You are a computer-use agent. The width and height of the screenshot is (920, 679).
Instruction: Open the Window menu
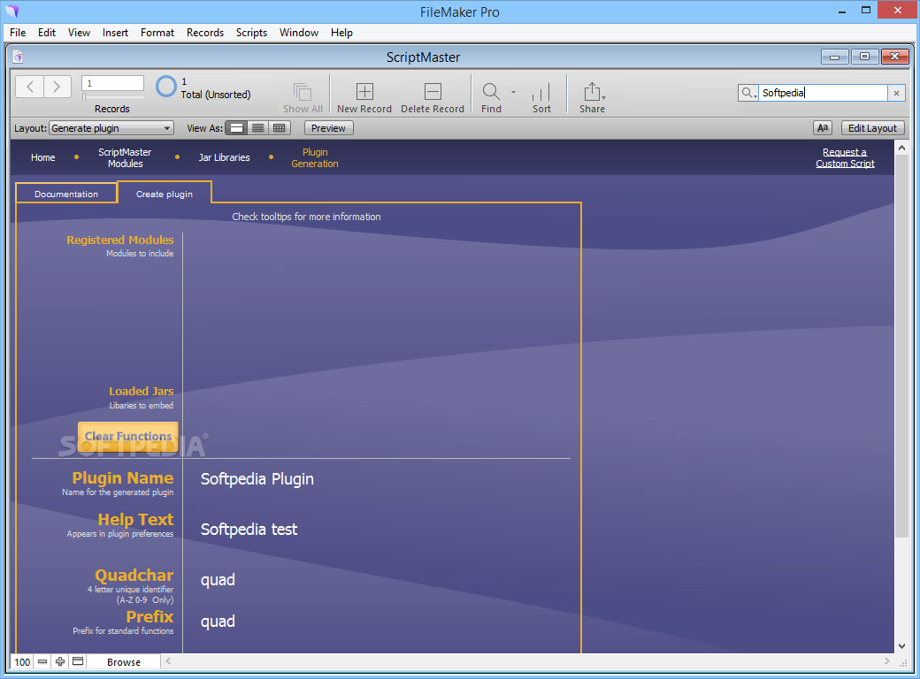(299, 32)
